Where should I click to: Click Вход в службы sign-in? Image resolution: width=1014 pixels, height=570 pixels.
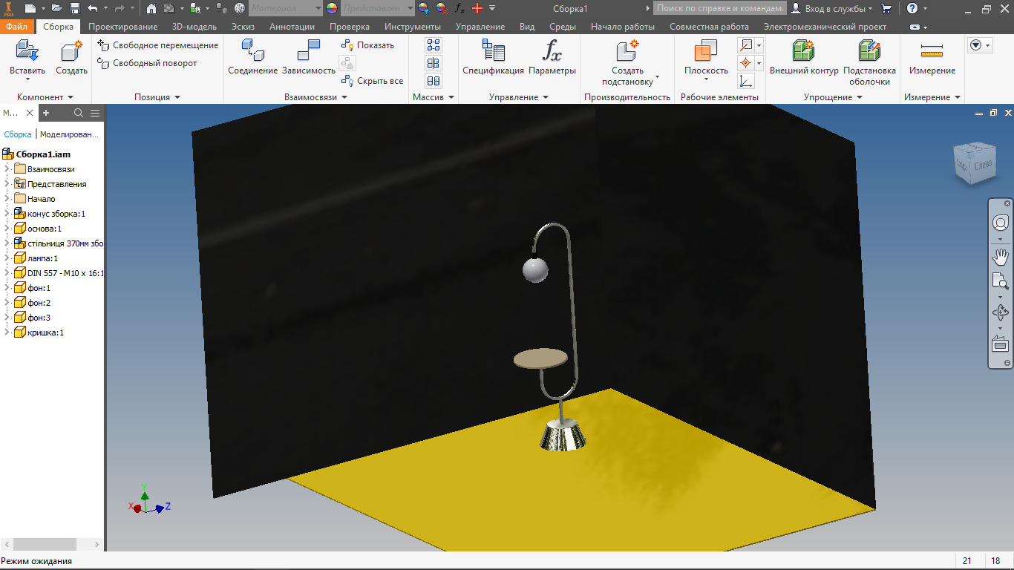[x=831, y=9]
